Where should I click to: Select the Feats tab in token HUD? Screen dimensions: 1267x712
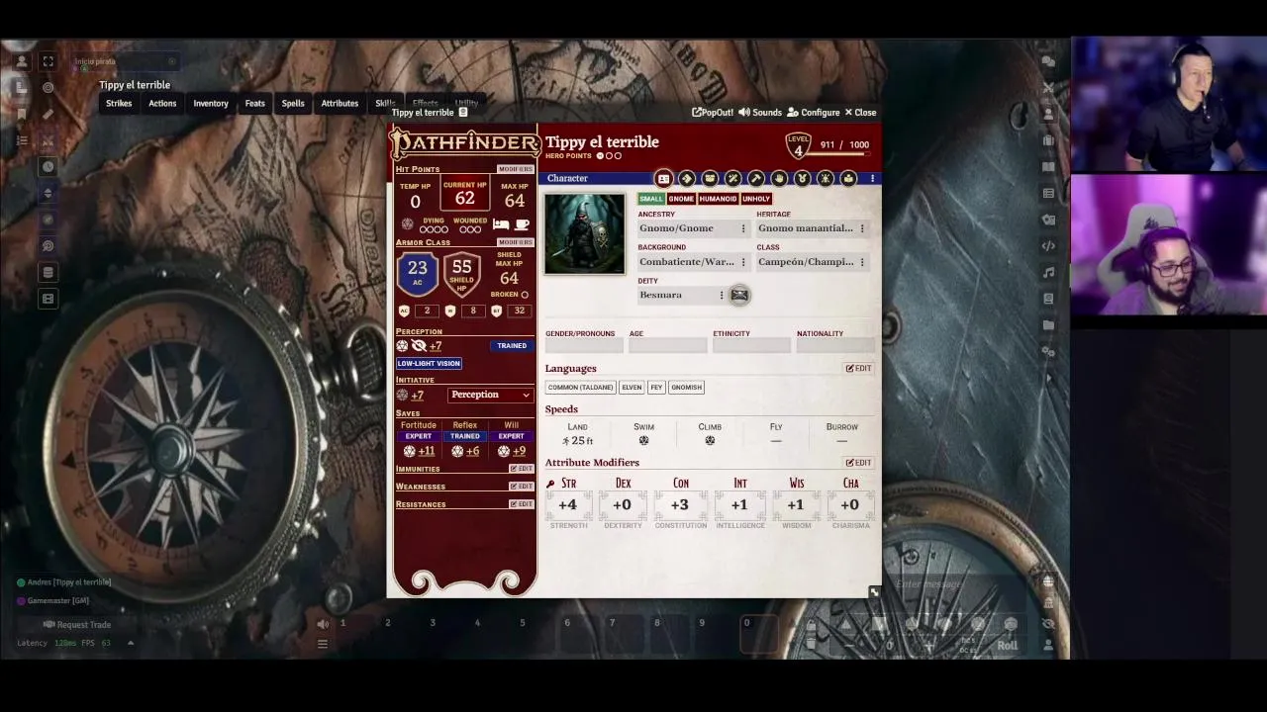click(x=255, y=103)
